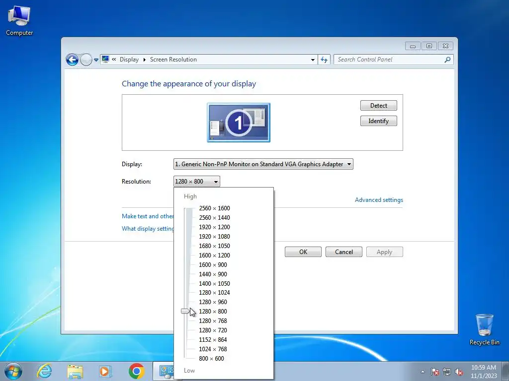
Task: Select 1400 × 1050 resolution
Action: (x=214, y=283)
